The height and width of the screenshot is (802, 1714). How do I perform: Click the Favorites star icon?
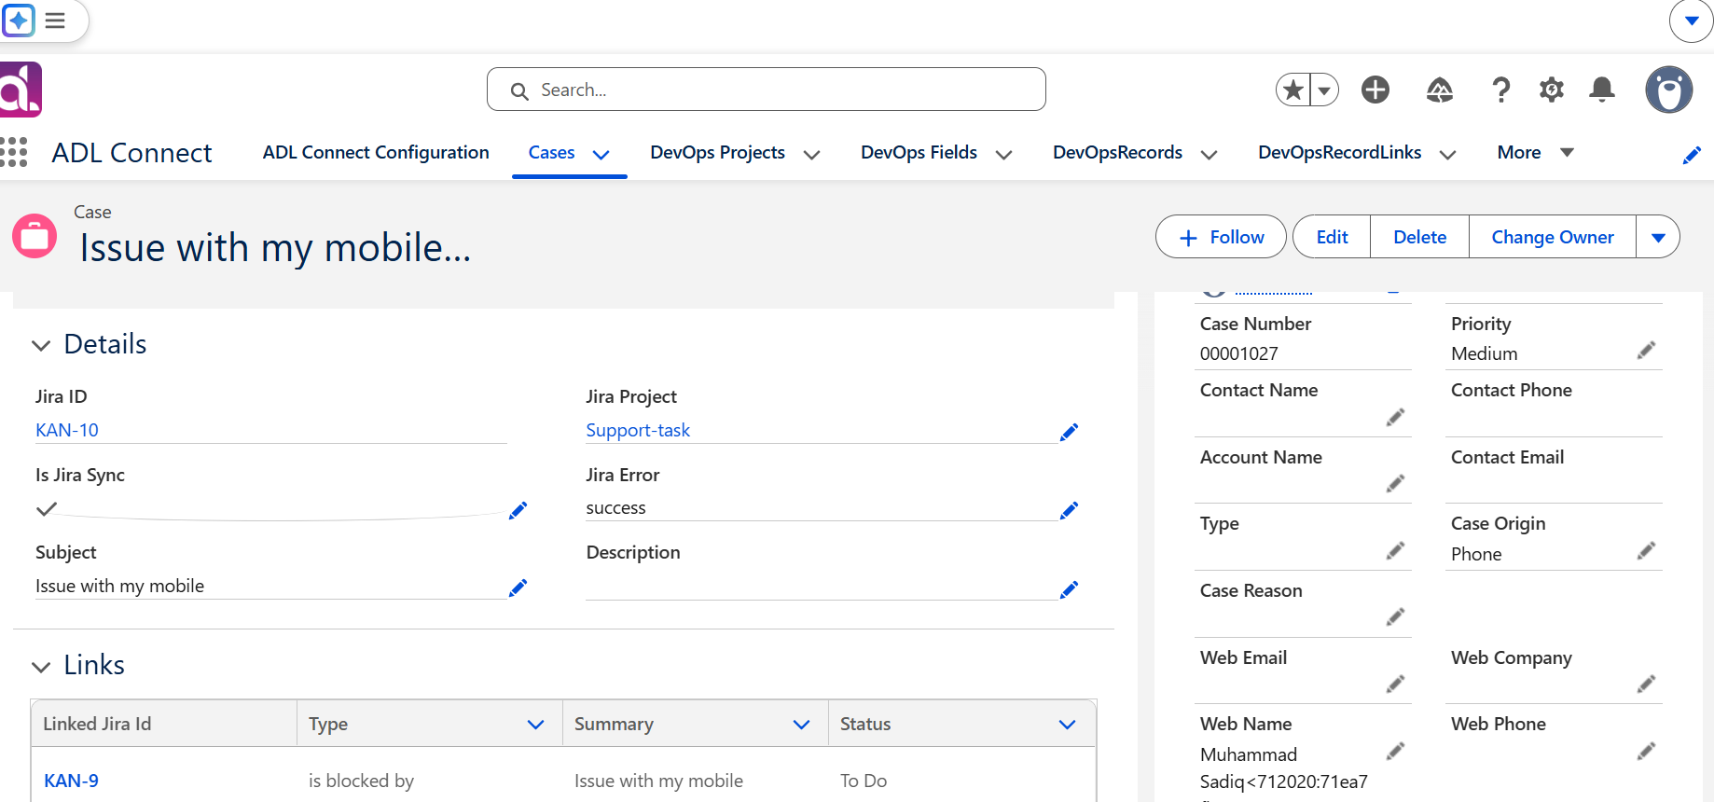(1293, 90)
